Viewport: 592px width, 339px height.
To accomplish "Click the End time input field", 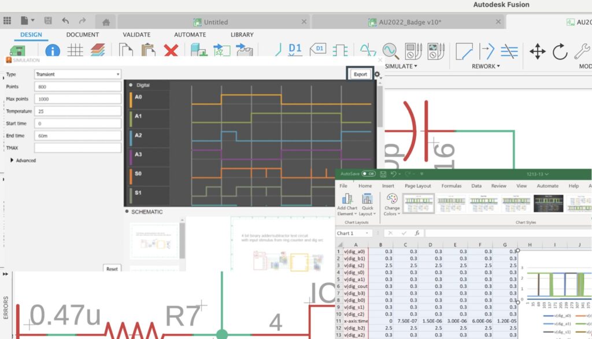I will click(78, 135).
